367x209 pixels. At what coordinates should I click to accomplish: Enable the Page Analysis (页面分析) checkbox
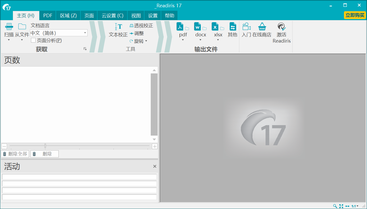click(x=33, y=40)
